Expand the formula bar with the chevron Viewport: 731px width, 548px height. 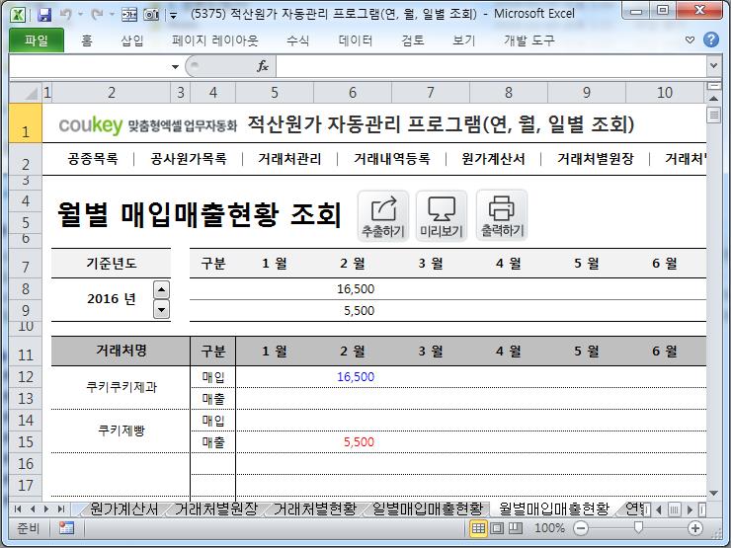[x=713, y=66]
